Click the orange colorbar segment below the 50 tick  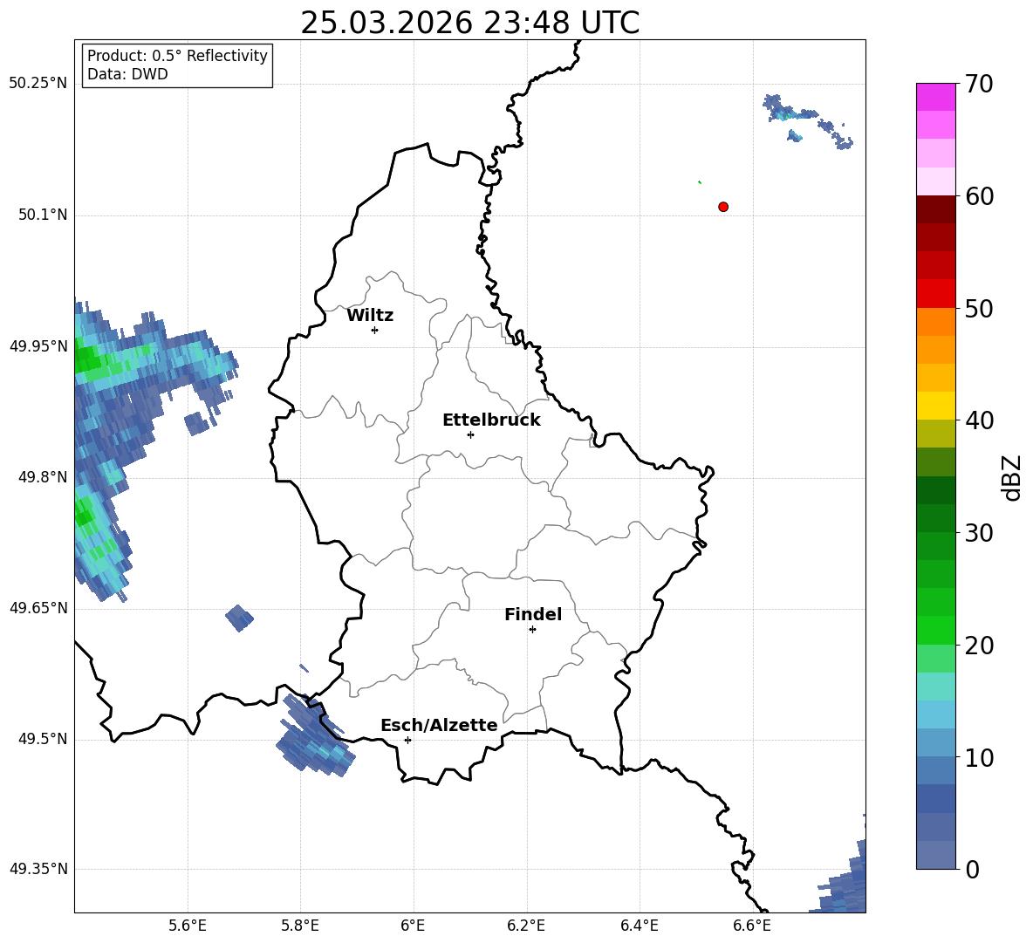[935, 322]
